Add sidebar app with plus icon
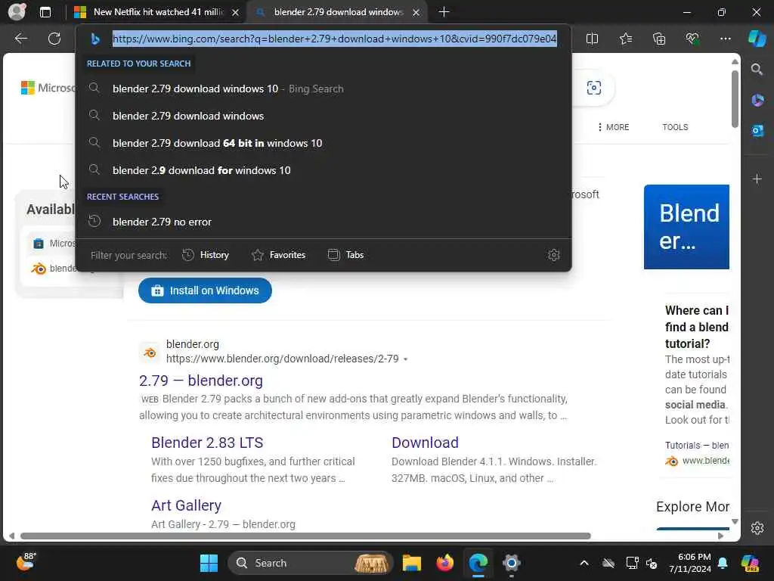The width and height of the screenshot is (774, 581). [x=757, y=179]
